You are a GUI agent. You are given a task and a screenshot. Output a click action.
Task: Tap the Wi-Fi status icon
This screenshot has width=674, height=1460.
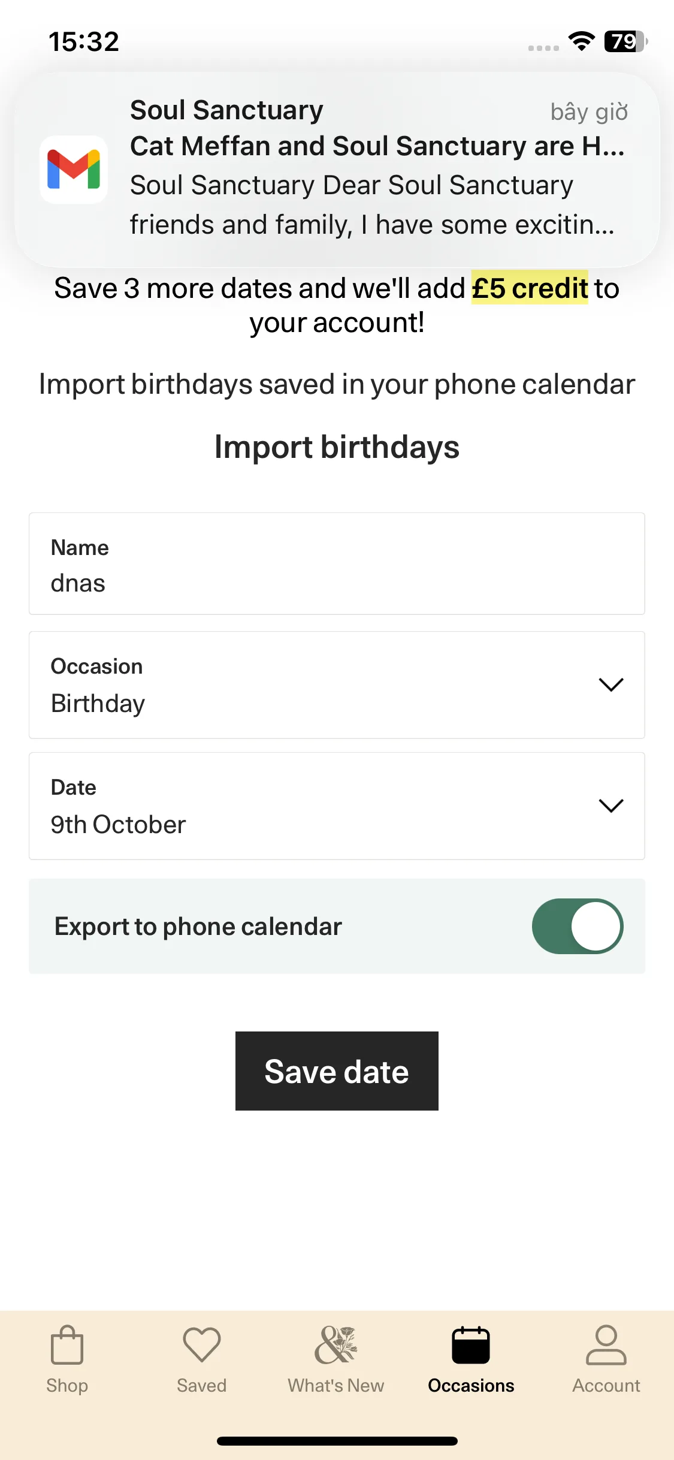point(581,41)
